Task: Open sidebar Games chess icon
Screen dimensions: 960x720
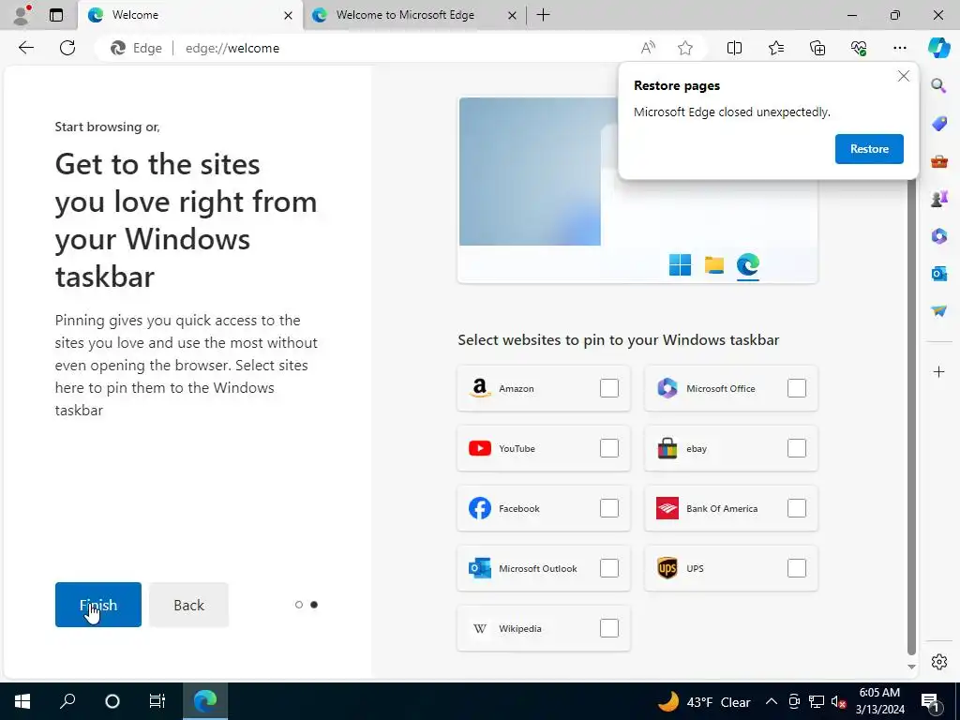Action: [938, 199]
